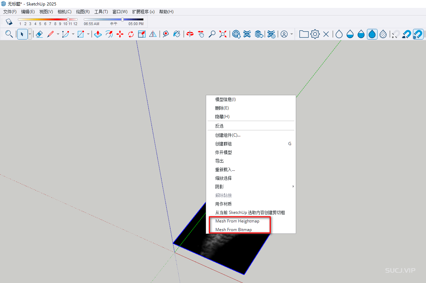426x283 pixels.
Task: Open the Extension Warehouse icon
Action: [247, 34]
